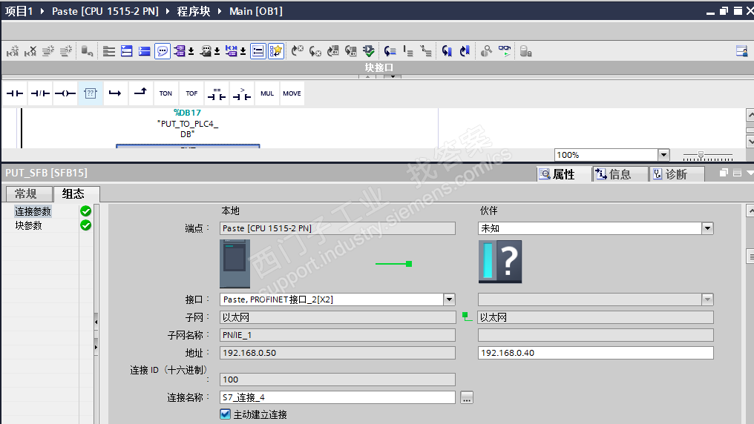Go to previous bookmark icon

[465, 51]
